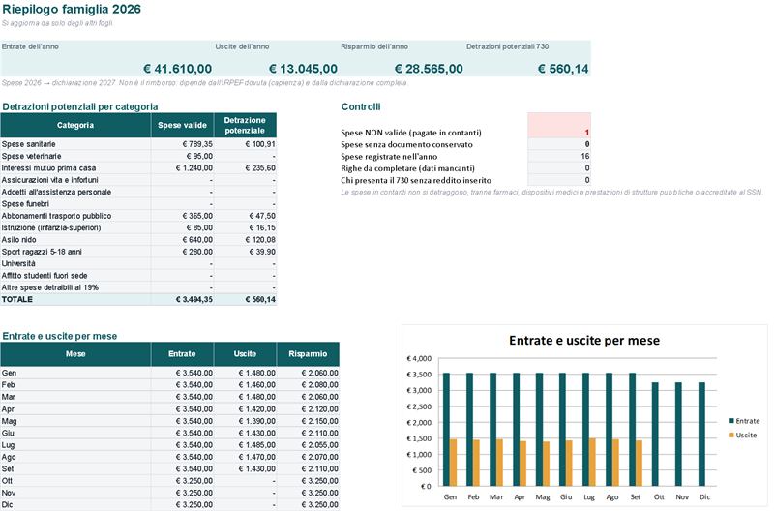Click the 'Asilo nido' row label

(x=18, y=239)
